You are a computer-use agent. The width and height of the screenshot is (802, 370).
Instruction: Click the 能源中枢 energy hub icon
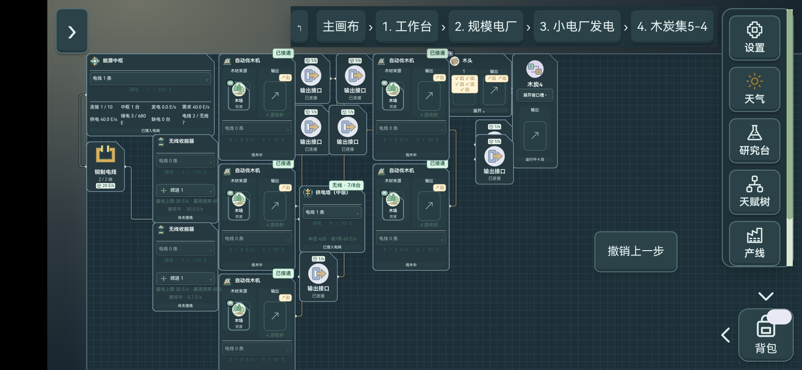(95, 61)
